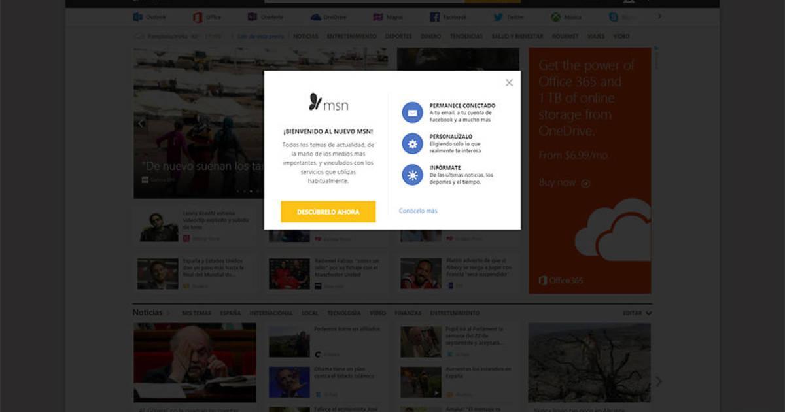Open the previous slide arrow on carousel
Screen dimensions: 785x412
(x=140, y=123)
